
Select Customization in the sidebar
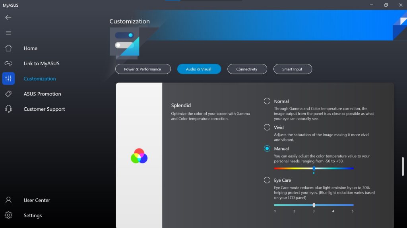click(40, 79)
